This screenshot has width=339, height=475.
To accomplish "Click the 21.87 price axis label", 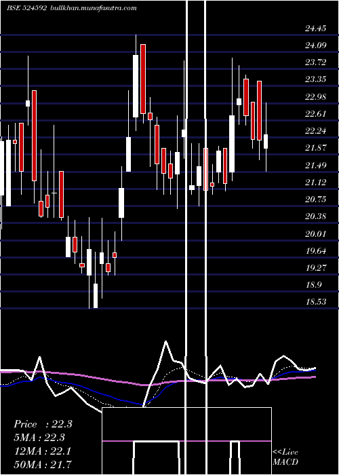I will pos(316,148).
